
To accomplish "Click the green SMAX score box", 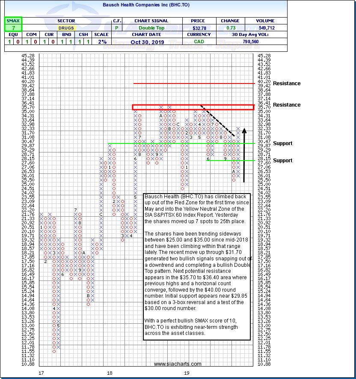I will [x=13, y=24].
